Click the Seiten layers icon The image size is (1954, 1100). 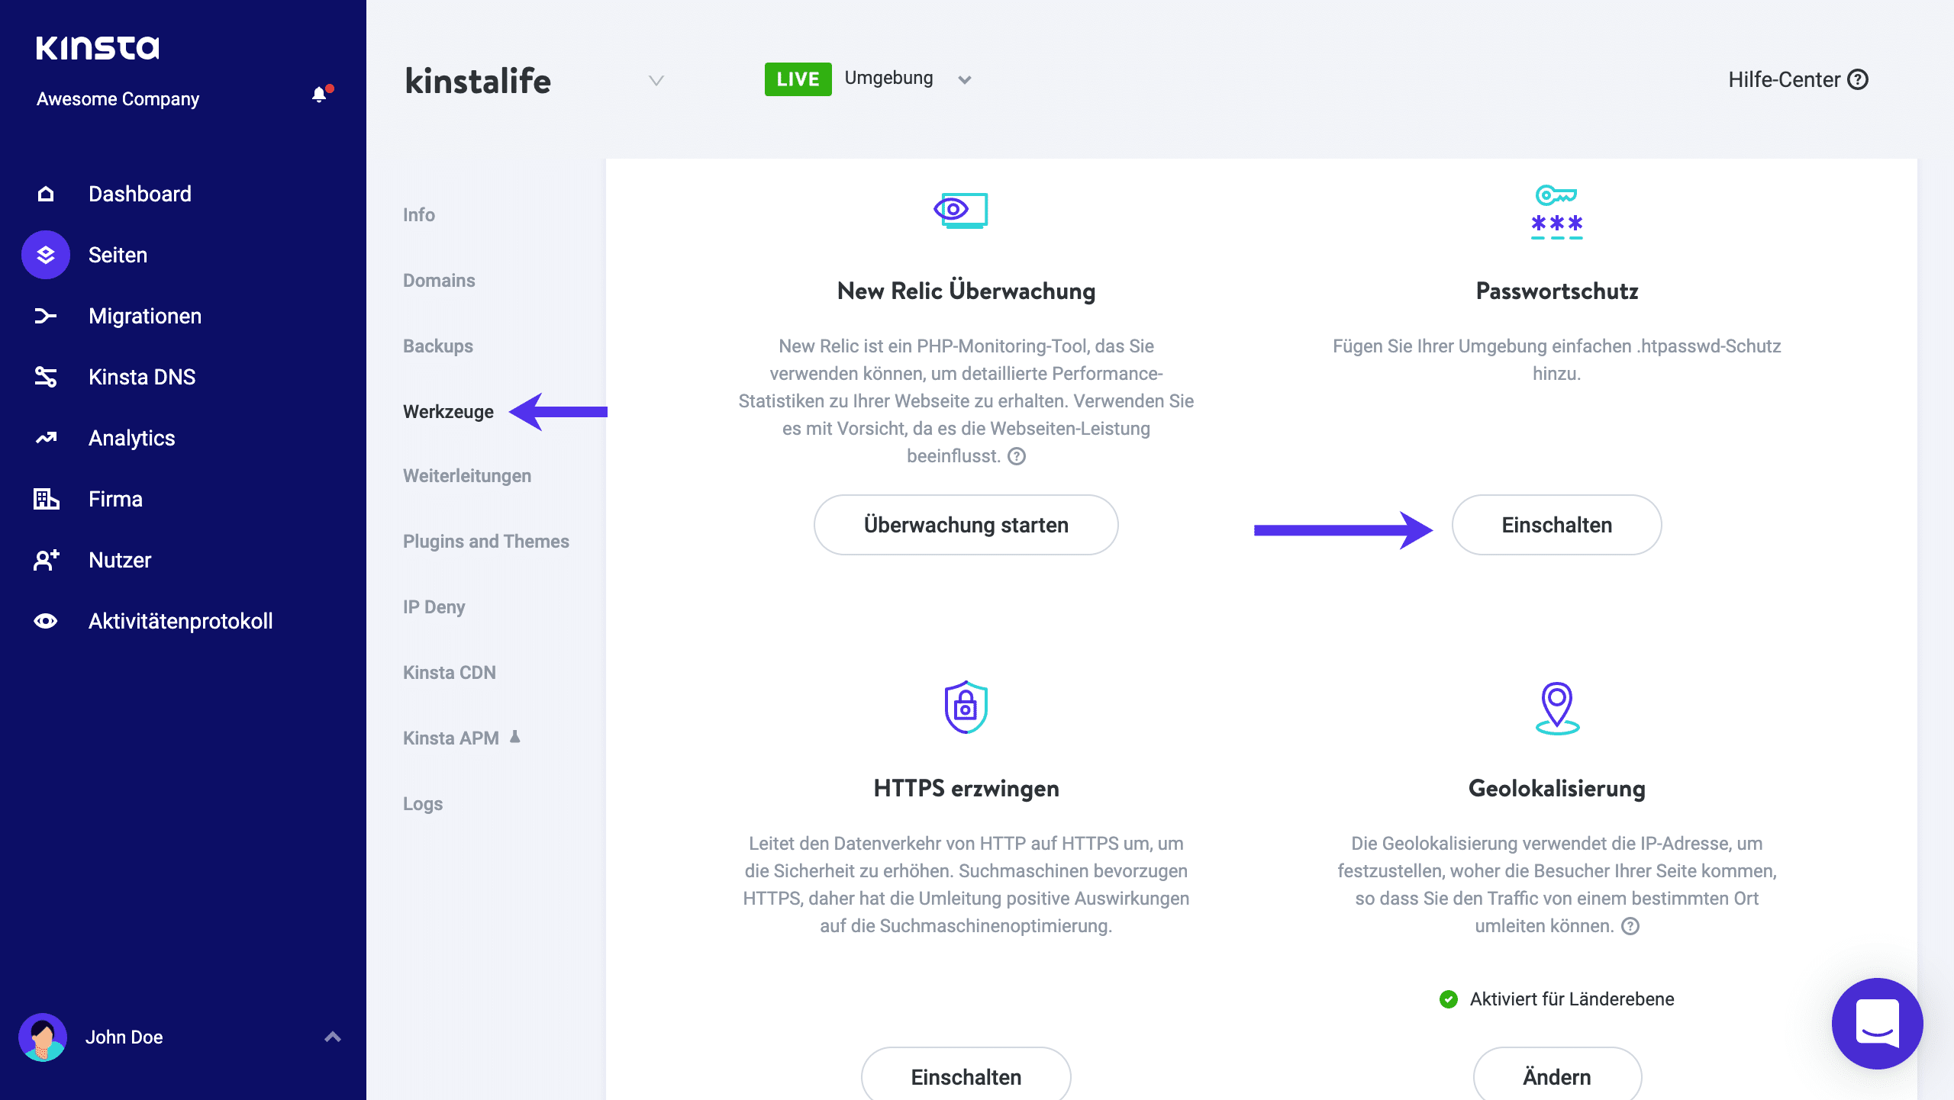pos(46,255)
